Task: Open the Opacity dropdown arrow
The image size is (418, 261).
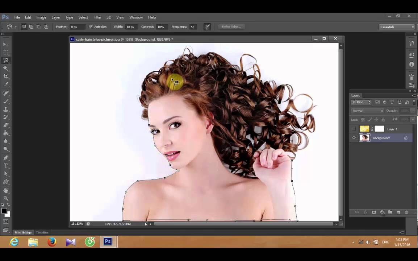Action: pyautogui.click(x=413, y=111)
